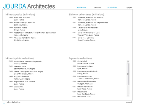The image size is (163, 107).
Task: Click the logements list scroll up arrow
Action: (128, 62)
